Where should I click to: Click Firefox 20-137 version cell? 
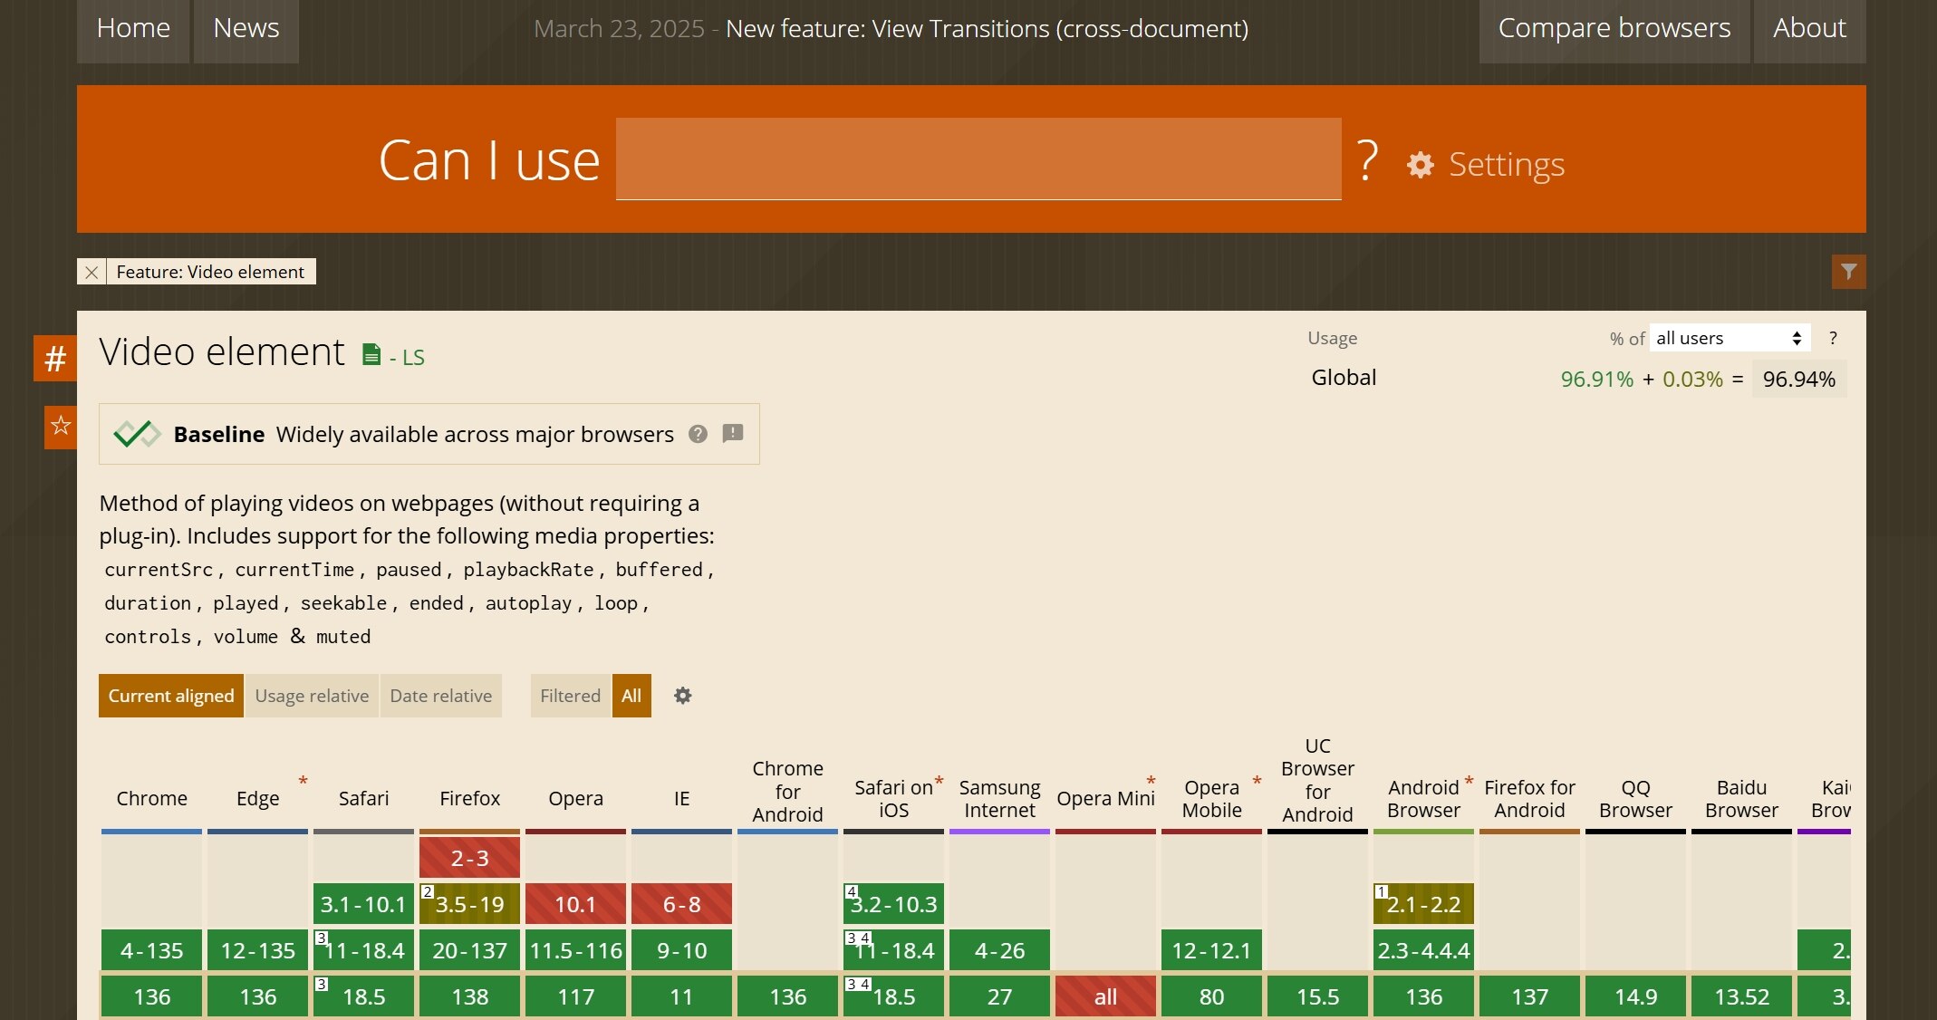click(470, 950)
